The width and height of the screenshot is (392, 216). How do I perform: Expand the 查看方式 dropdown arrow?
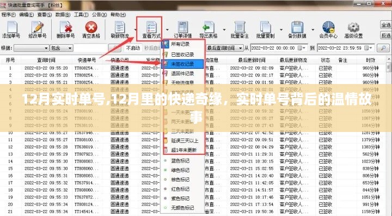167,29
